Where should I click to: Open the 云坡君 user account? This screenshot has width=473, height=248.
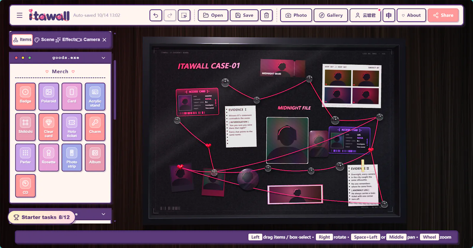[x=365, y=15]
